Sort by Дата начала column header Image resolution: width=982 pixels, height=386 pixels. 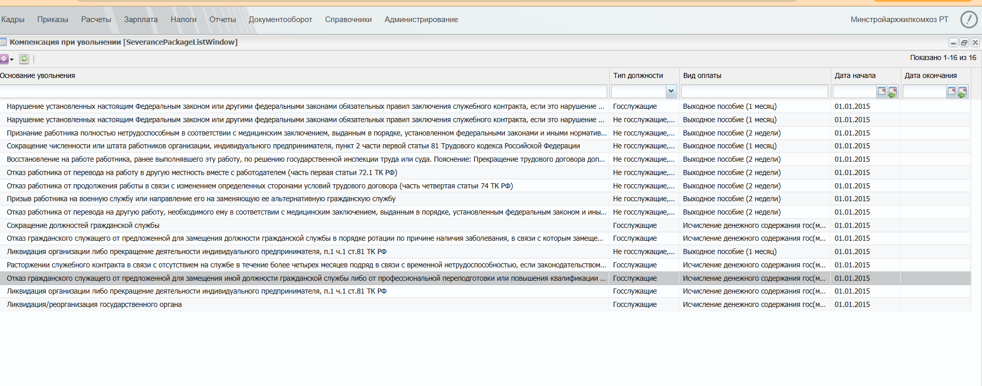pyautogui.click(x=865, y=76)
